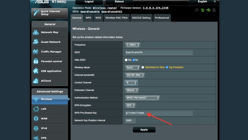Click the guest users status icon

tap(197, 10)
